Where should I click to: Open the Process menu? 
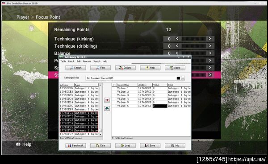(87, 61)
